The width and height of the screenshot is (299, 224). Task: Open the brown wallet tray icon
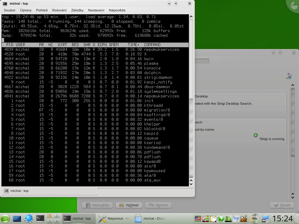pyautogui.click(x=244, y=218)
